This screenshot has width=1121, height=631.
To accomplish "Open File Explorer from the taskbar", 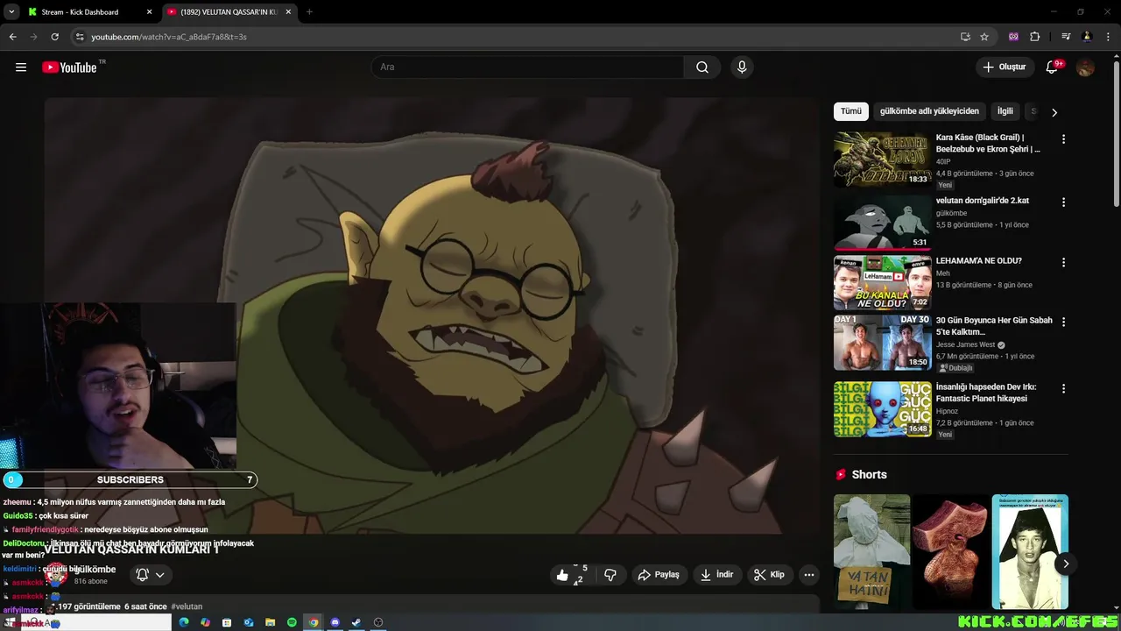I will (271, 622).
